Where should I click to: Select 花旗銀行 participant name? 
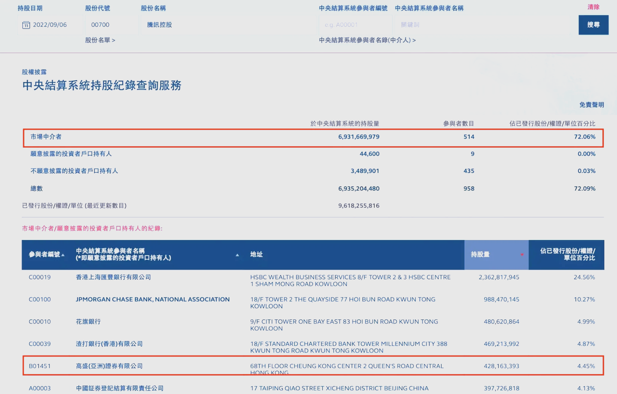point(88,322)
